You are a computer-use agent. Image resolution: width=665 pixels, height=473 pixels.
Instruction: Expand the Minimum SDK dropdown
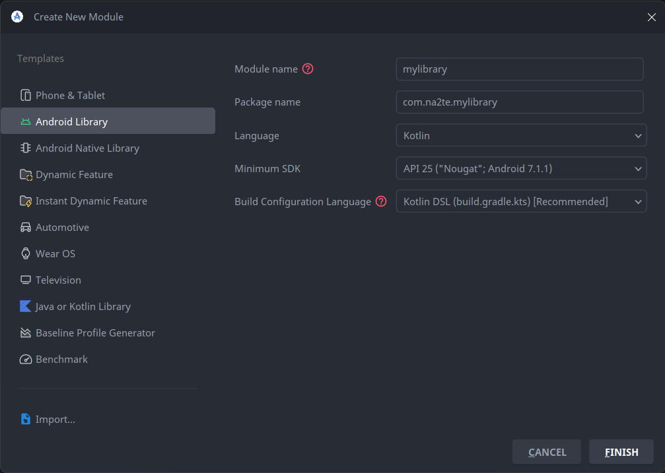(x=520, y=169)
